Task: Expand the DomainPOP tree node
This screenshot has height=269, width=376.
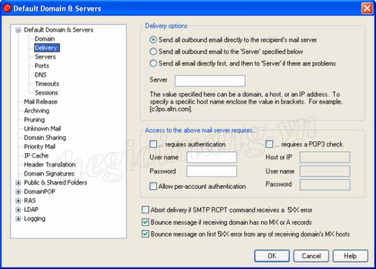Action: (18, 192)
